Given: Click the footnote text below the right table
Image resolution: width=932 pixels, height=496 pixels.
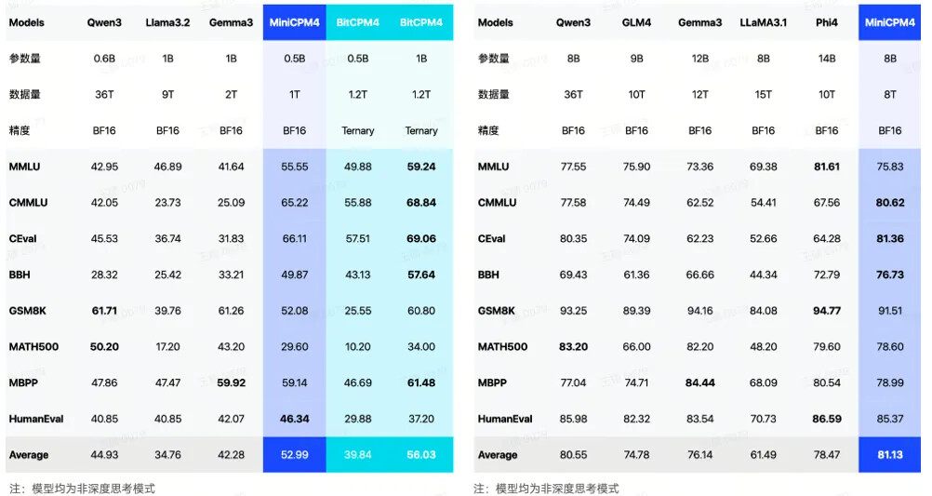Looking at the screenshot, I should coord(546,488).
